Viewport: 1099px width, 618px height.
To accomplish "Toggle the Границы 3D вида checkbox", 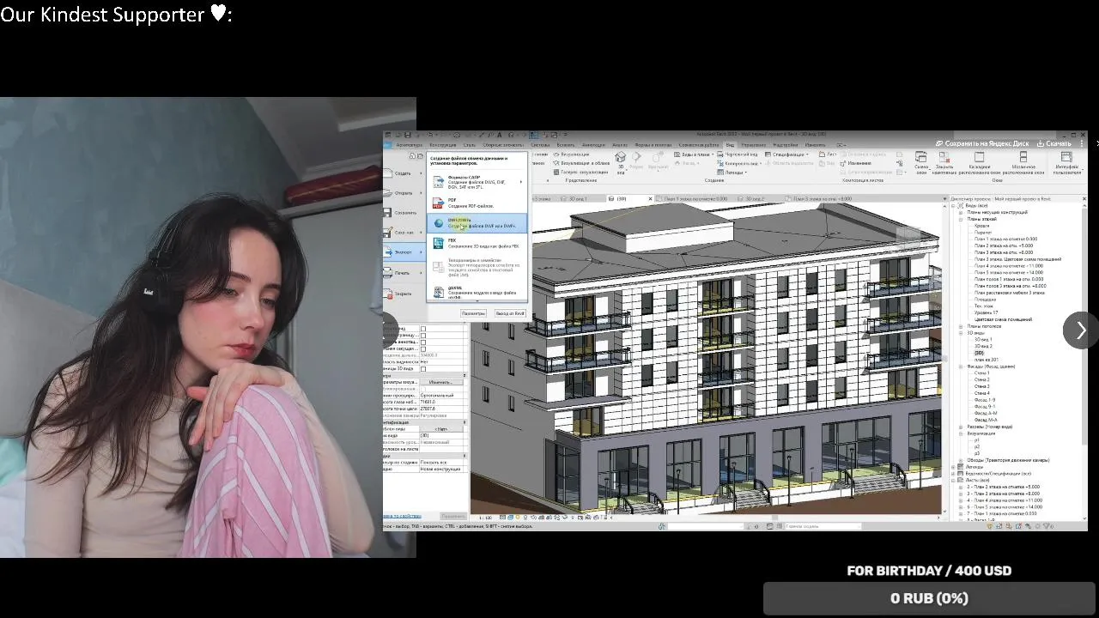I will tap(423, 369).
